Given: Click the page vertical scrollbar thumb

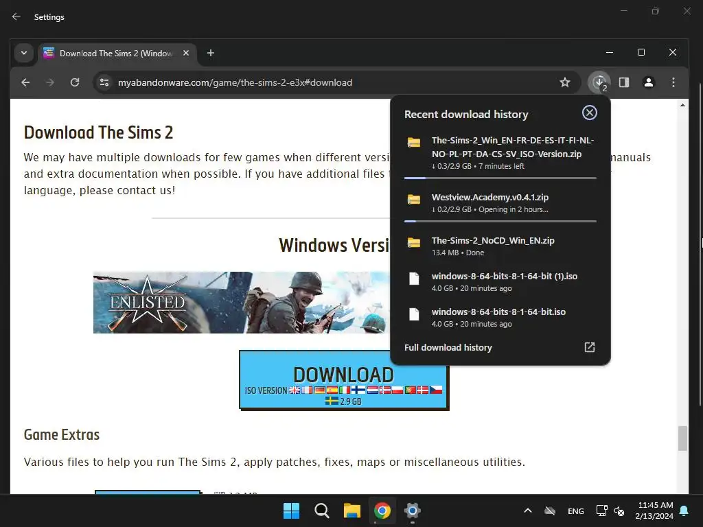Looking at the screenshot, I should click(x=682, y=438).
